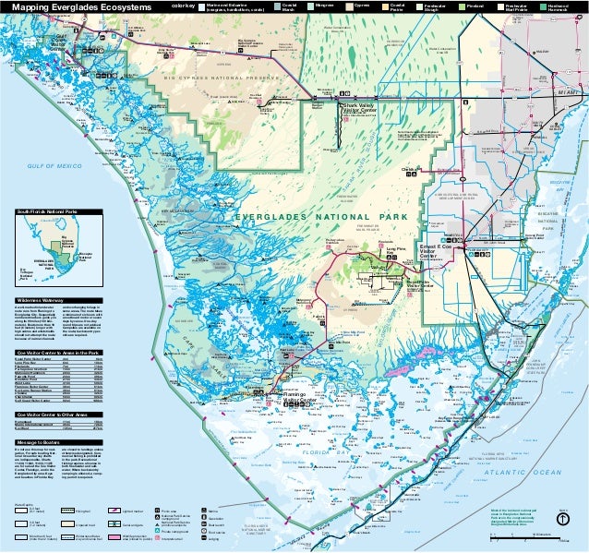Click the BIG CYPRESS NATIONAL PRESERVE label

tap(222, 78)
